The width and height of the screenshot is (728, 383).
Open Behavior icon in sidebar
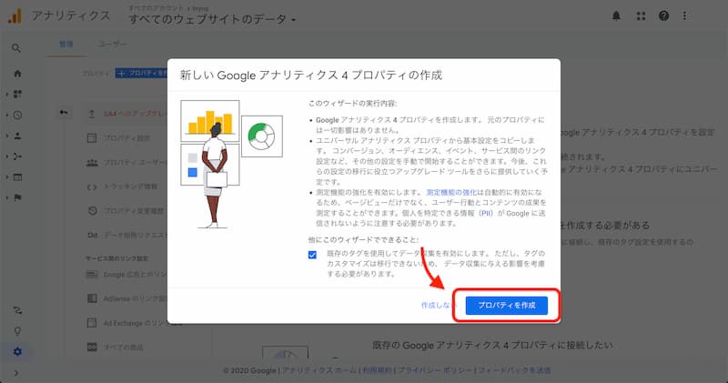click(17, 176)
